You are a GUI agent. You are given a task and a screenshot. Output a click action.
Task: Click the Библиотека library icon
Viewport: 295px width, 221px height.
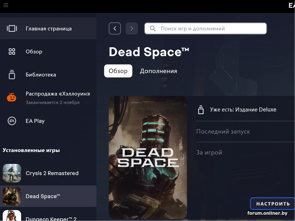[12, 75]
